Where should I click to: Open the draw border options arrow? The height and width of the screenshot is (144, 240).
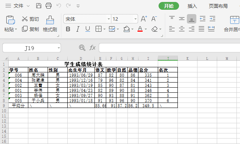118,29
